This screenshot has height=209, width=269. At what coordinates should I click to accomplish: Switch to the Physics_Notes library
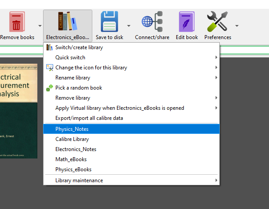[131, 129]
